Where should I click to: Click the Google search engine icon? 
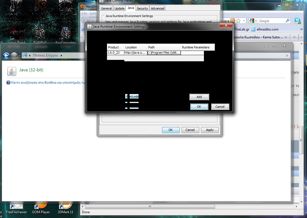point(252,21)
